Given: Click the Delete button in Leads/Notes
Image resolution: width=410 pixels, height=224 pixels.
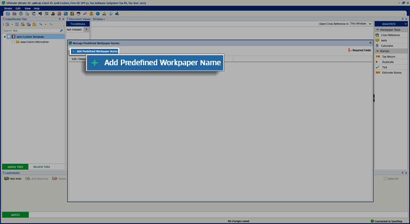Looking at the screenshot, I should 59,178.
